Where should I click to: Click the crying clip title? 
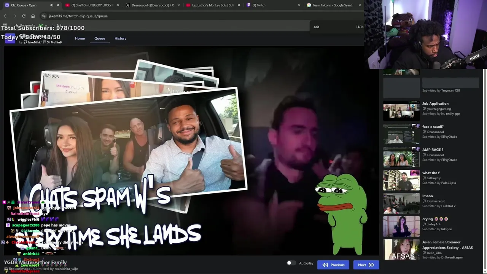coord(435,219)
